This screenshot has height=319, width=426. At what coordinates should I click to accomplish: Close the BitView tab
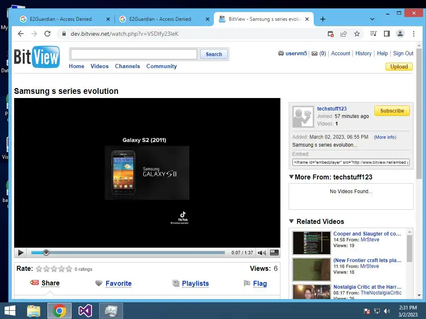[307, 19]
